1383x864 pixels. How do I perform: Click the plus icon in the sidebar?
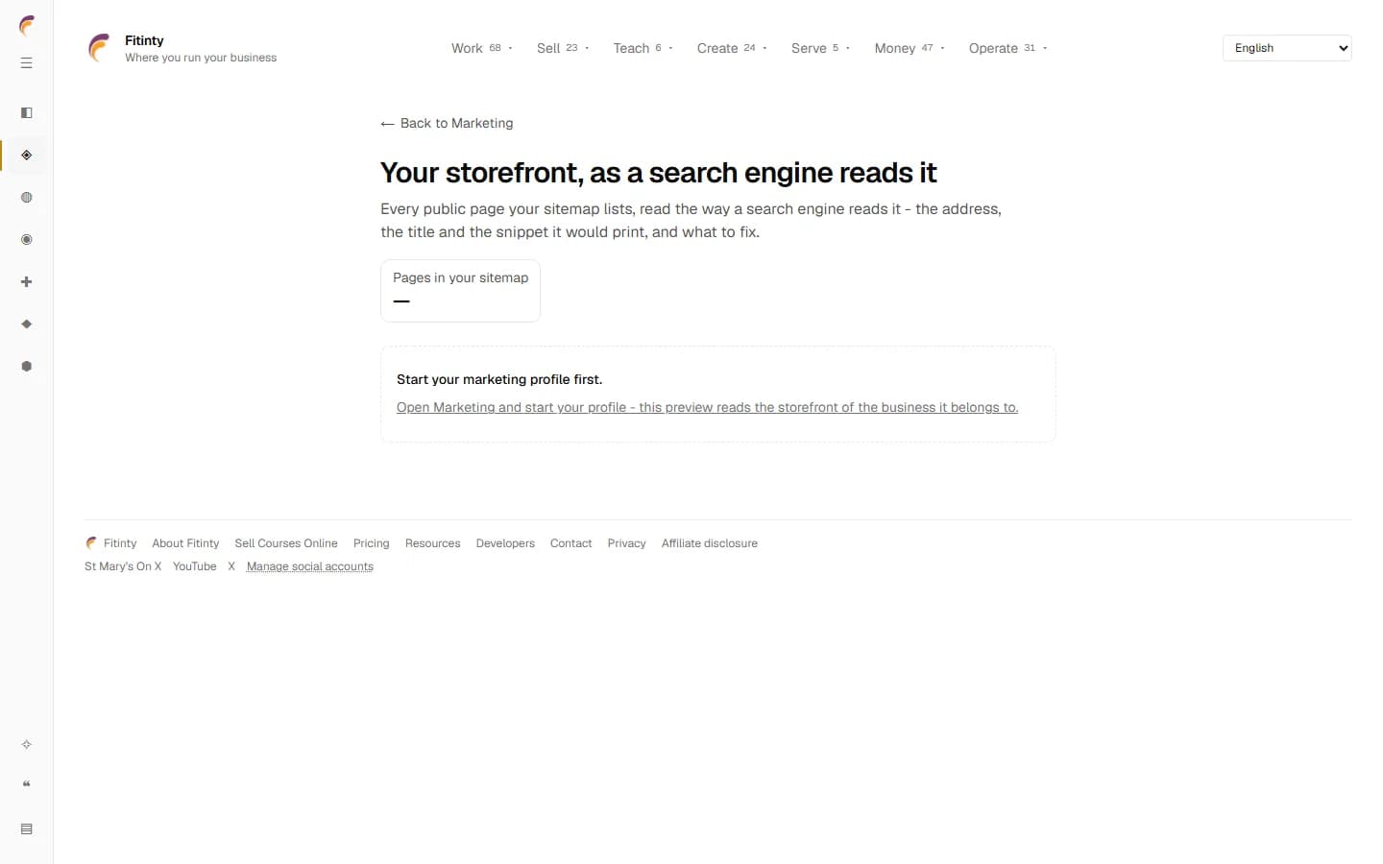[x=27, y=282]
